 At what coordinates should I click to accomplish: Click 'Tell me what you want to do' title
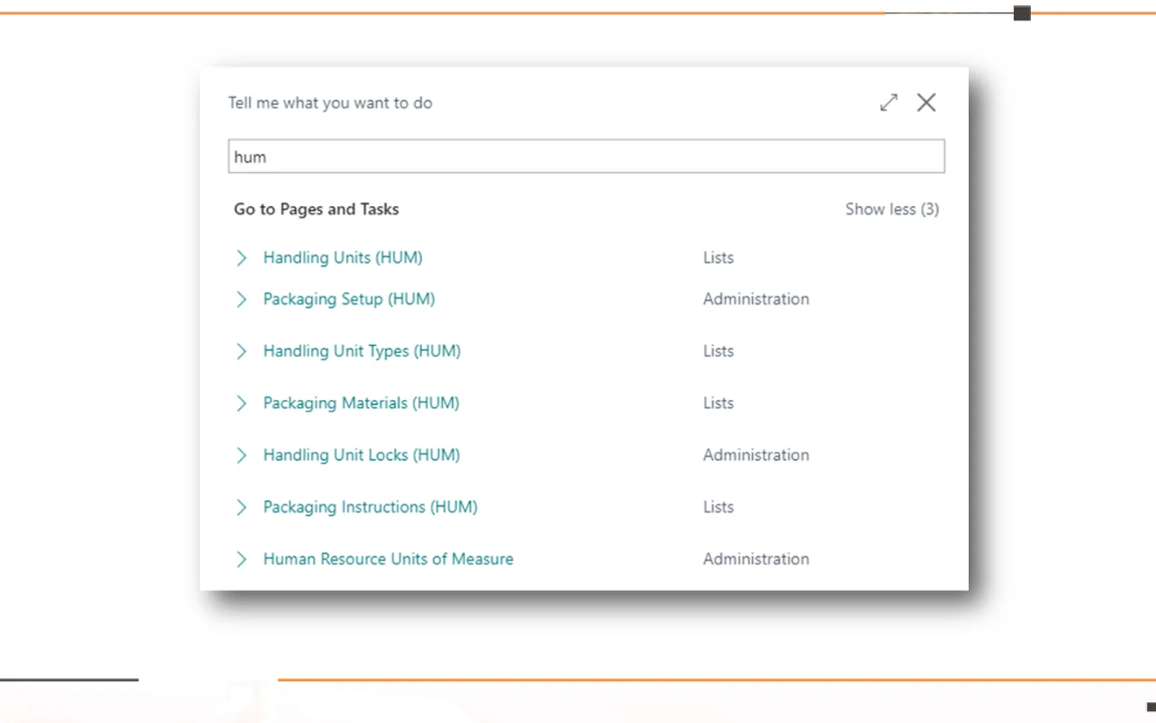tap(330, 103)
